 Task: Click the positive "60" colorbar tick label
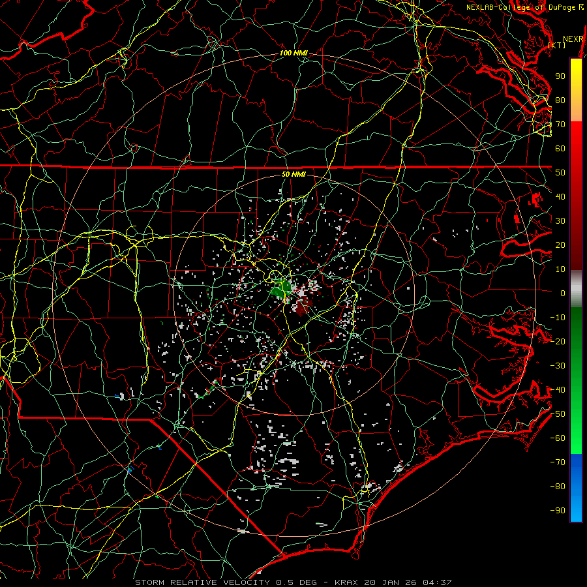560,149
